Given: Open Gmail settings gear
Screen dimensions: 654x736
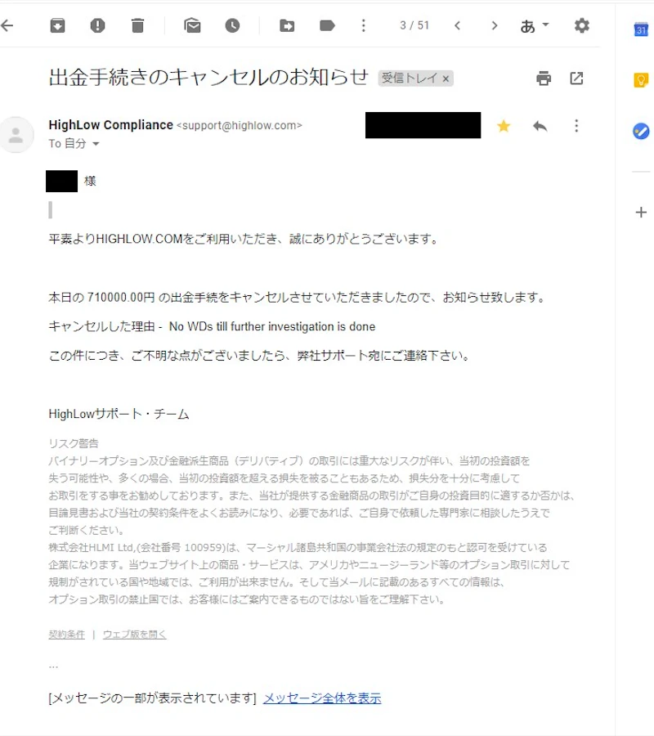Looking at the screenshot, I should coord(582,25).
